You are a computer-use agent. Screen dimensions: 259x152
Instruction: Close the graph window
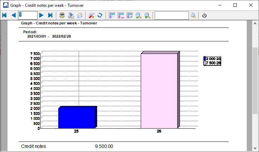[250, 5]
